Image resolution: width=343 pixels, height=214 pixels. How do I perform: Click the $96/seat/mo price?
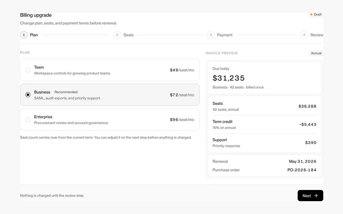pyautogui.click(x=182, y=120)
